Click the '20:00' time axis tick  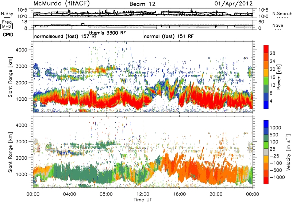pos(216,194)
